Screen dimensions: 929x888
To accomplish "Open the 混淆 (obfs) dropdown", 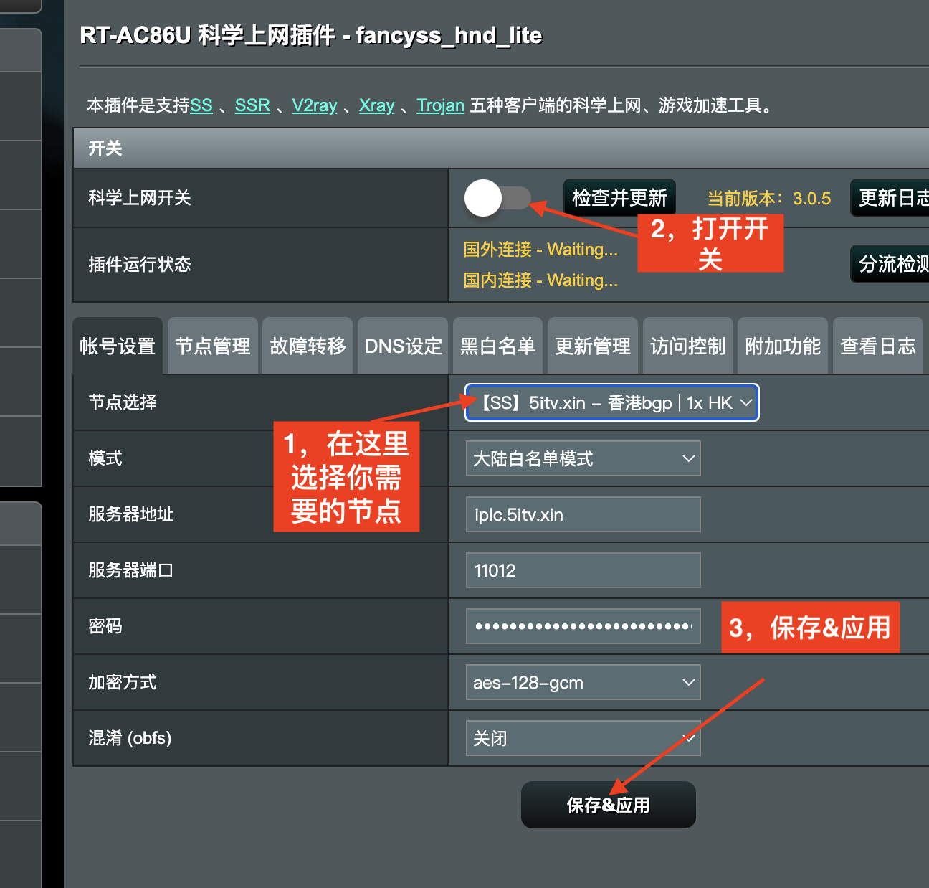I will 583,738.
